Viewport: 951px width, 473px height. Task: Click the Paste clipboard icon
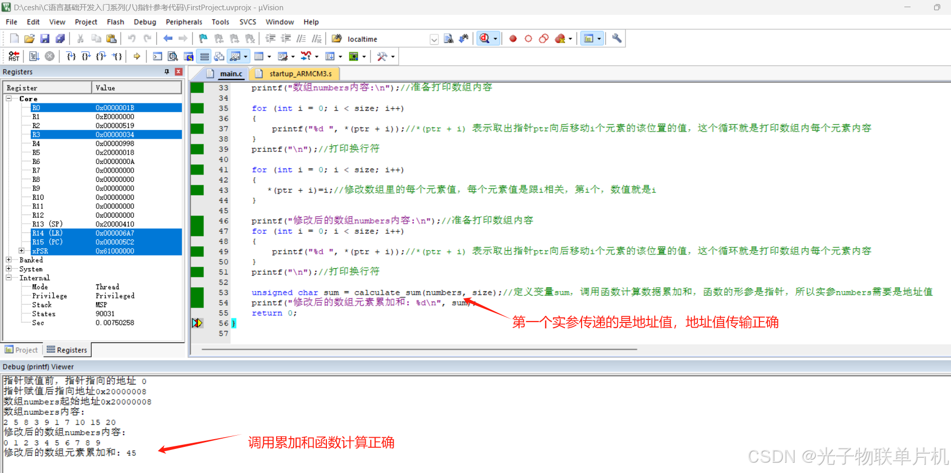coord(111,38)
